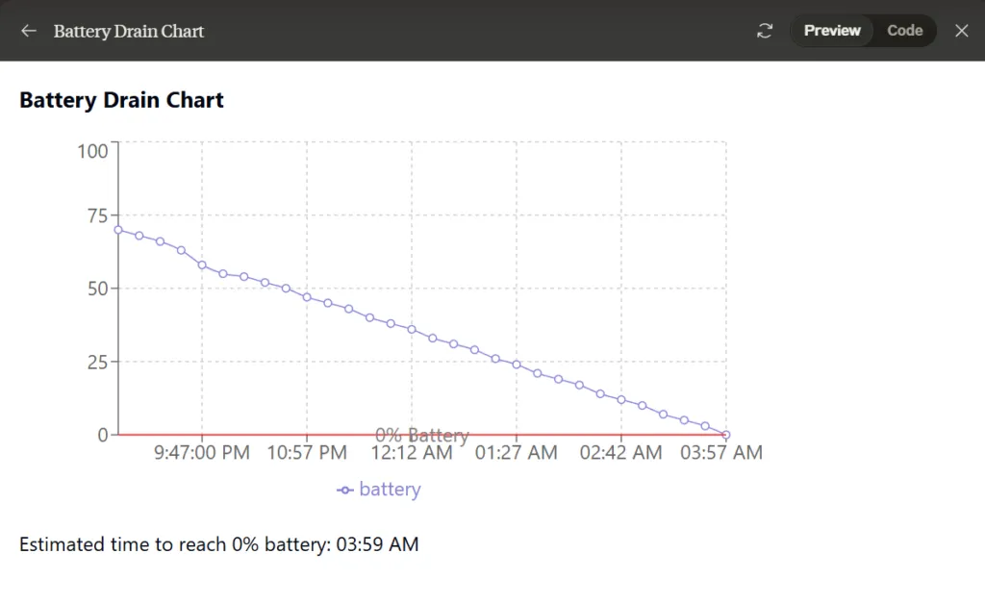Click the 02:42 AM axis tick label
The width and height of the screenshot is (985, 604).
[x=620, y=453]
